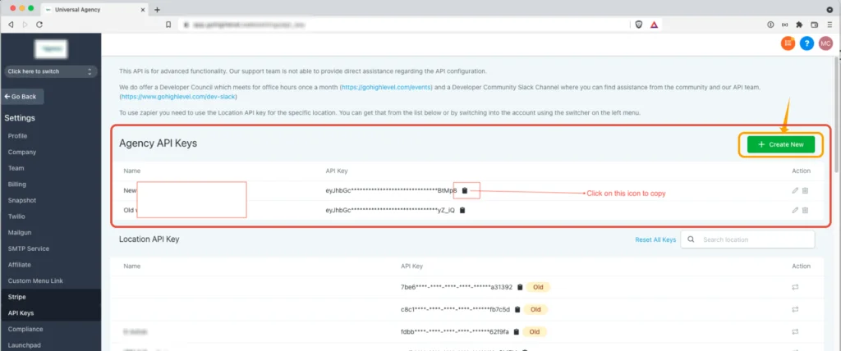Create a new agency API key
This screenshot has height=351, width=841.
[780, 144]
